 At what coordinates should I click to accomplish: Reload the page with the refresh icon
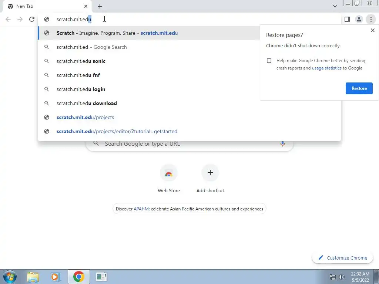point(32,19)
